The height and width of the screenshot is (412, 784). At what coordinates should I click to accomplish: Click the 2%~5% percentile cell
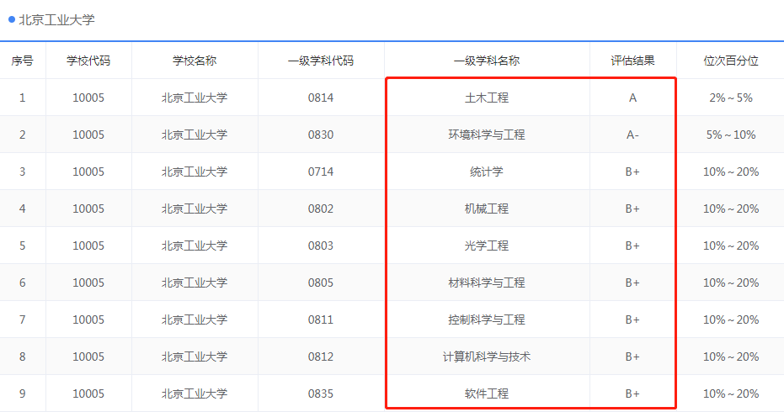(x=730, y=98)
